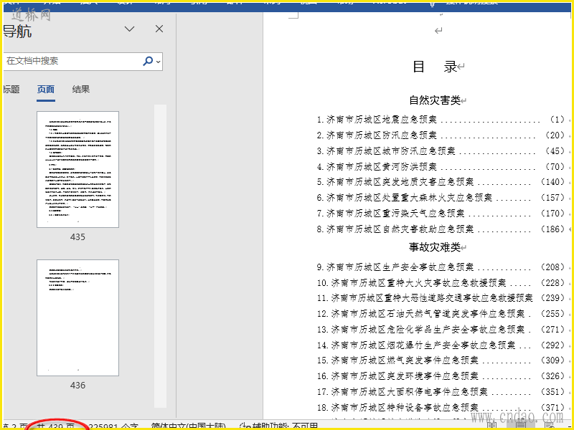Click page reference (255) in contents

[553, 314]
